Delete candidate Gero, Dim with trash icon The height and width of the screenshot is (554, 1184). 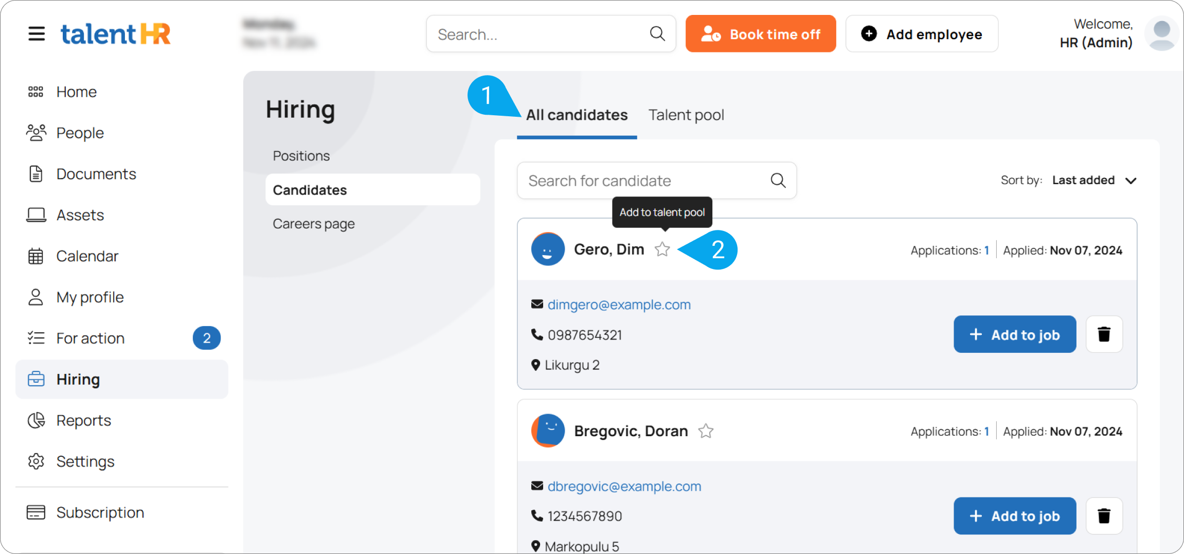point(1104,334)
